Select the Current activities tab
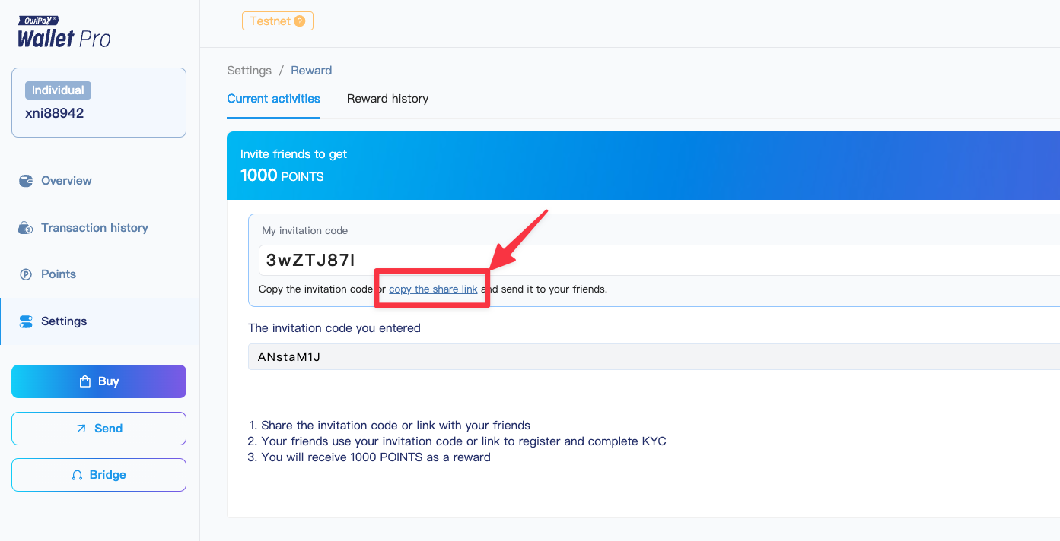Image resolution: width=1060 pixels, height=541 pixels. (273, 99)
